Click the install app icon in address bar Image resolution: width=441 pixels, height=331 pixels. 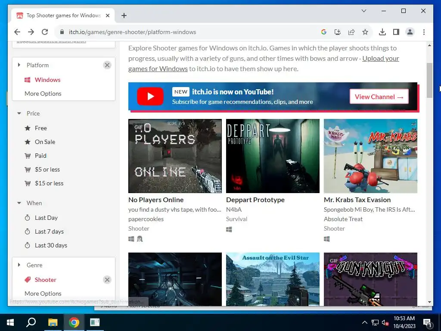click(338, 32)
